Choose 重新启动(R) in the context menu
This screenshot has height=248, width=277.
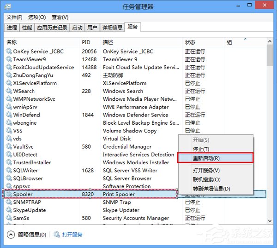[x=216, y=158]
